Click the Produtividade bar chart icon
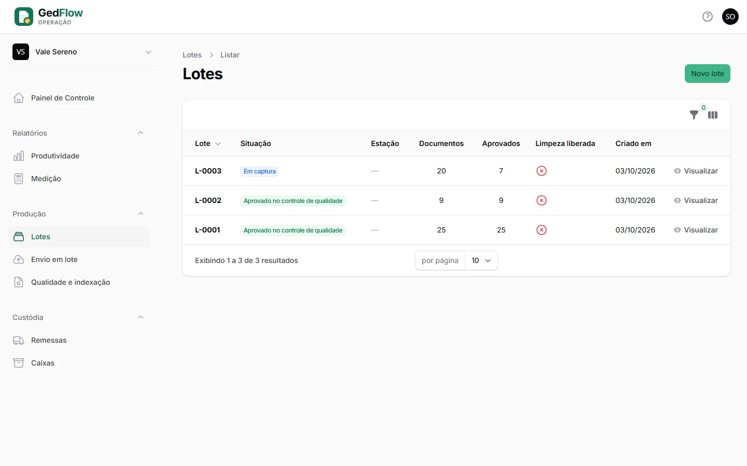 click(x=19, y=156)
